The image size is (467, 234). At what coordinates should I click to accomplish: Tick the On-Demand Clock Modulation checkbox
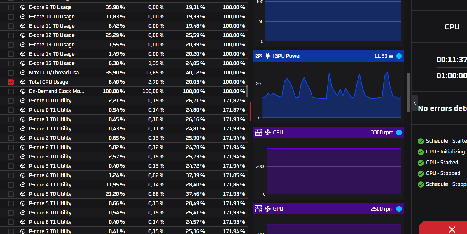11,91
